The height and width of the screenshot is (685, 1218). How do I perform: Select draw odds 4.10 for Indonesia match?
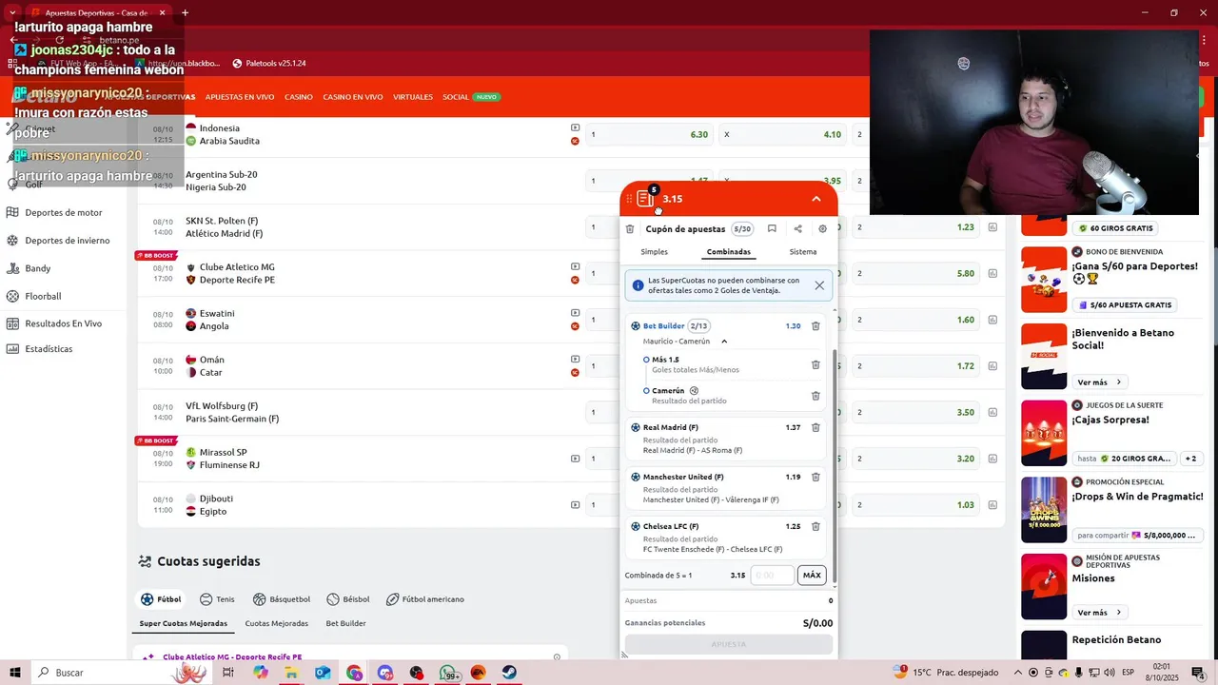coord(784,134)
